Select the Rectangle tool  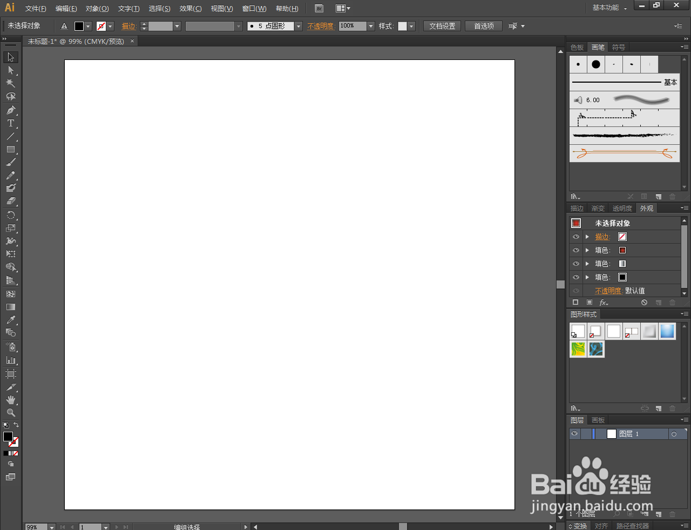11,149
